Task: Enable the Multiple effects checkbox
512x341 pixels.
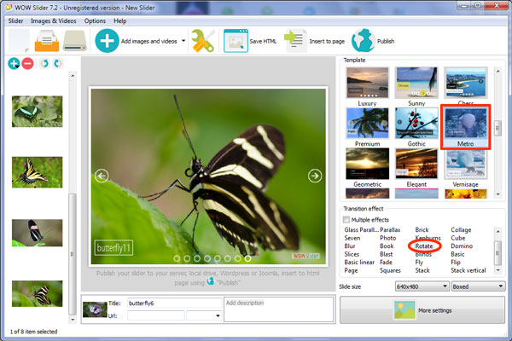Action: pyautogui.click(x=346, y=220)
